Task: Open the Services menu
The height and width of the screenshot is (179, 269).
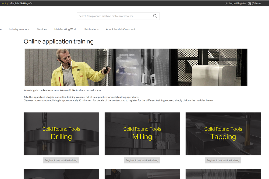Action: pos(42,30)
